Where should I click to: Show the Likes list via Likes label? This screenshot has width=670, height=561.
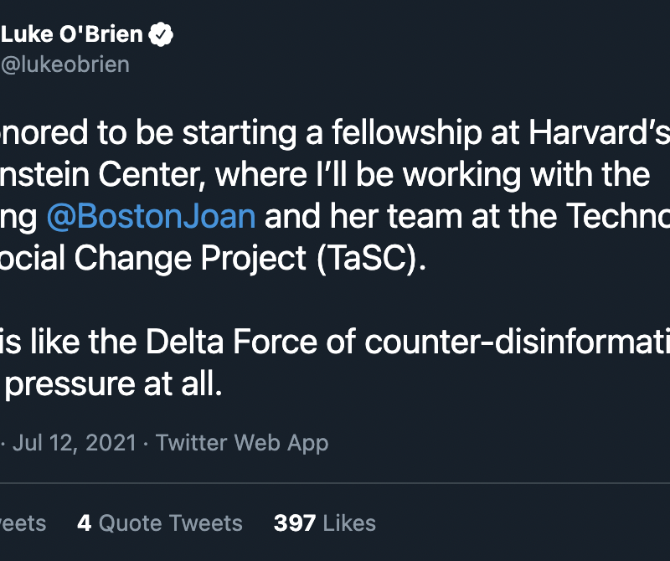(348, 523)
